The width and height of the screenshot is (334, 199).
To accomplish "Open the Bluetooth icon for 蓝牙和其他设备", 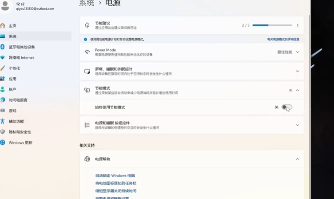I will 3,47.
